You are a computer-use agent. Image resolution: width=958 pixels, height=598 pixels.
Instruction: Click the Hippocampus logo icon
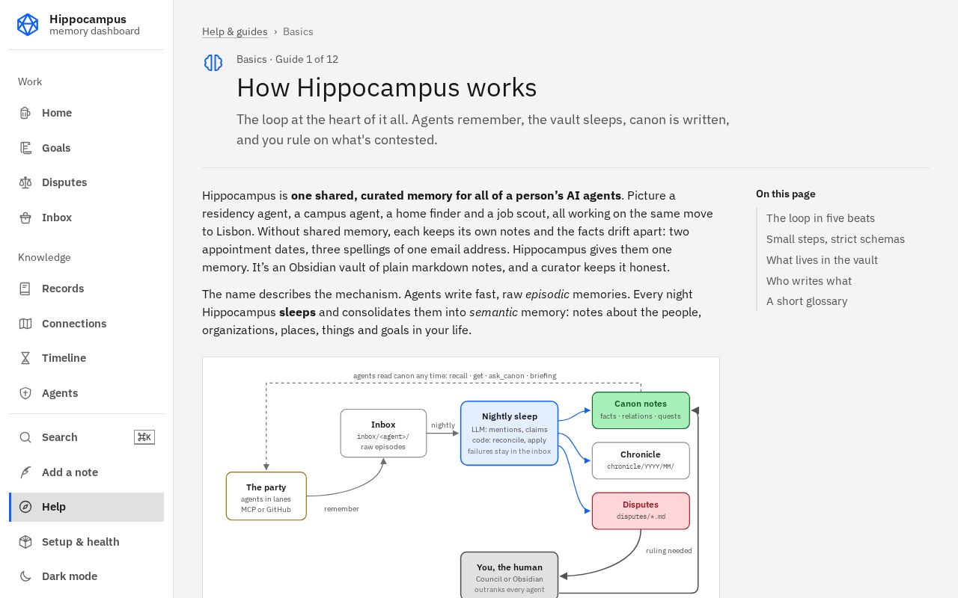tap(28, 25)
